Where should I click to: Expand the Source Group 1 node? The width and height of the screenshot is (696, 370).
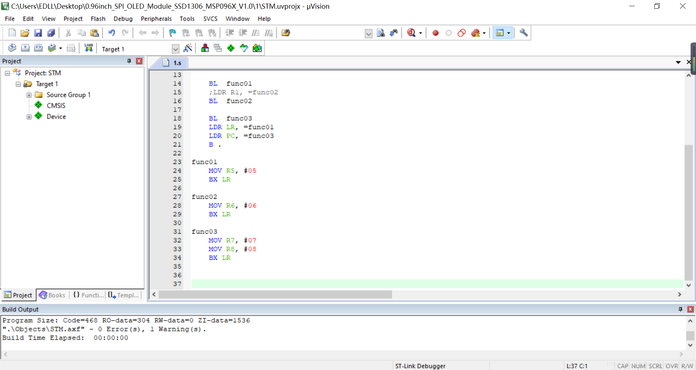(x=29, y=95)
